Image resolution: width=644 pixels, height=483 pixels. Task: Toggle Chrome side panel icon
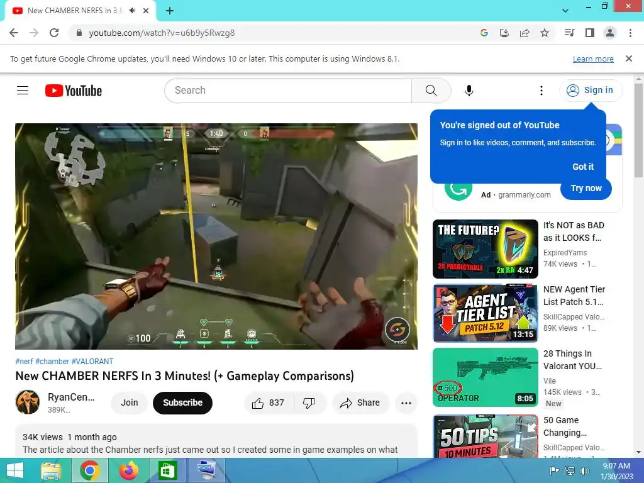coord(590,33)
